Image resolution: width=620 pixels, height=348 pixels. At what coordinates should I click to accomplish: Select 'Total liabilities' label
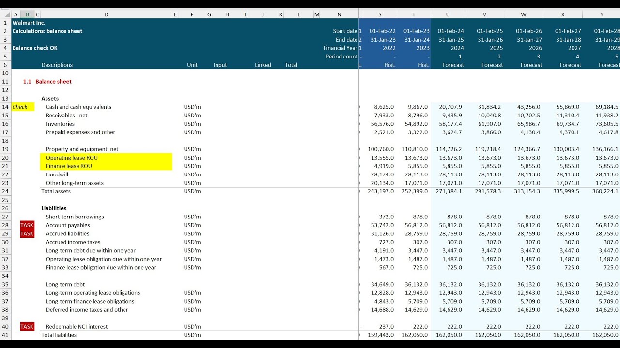tap(59, 335)
